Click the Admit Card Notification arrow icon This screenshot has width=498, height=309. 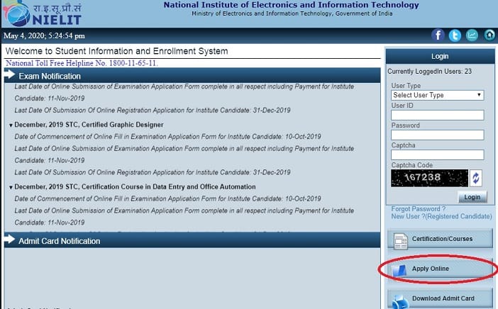click(x=10, y=241)
